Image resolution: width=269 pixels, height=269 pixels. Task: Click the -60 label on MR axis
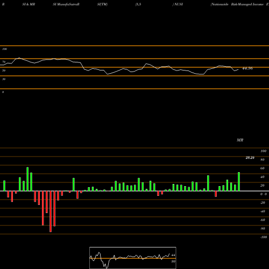263,220
